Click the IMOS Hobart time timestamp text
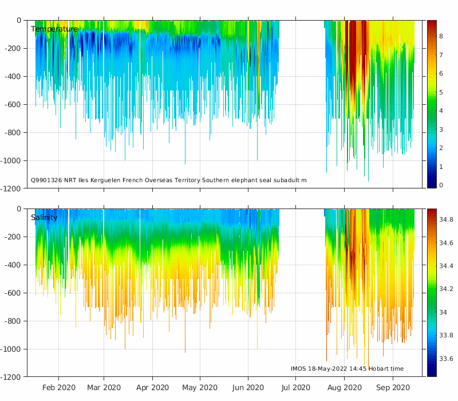The width and height of the screenshot is (458, 401). 347,368
